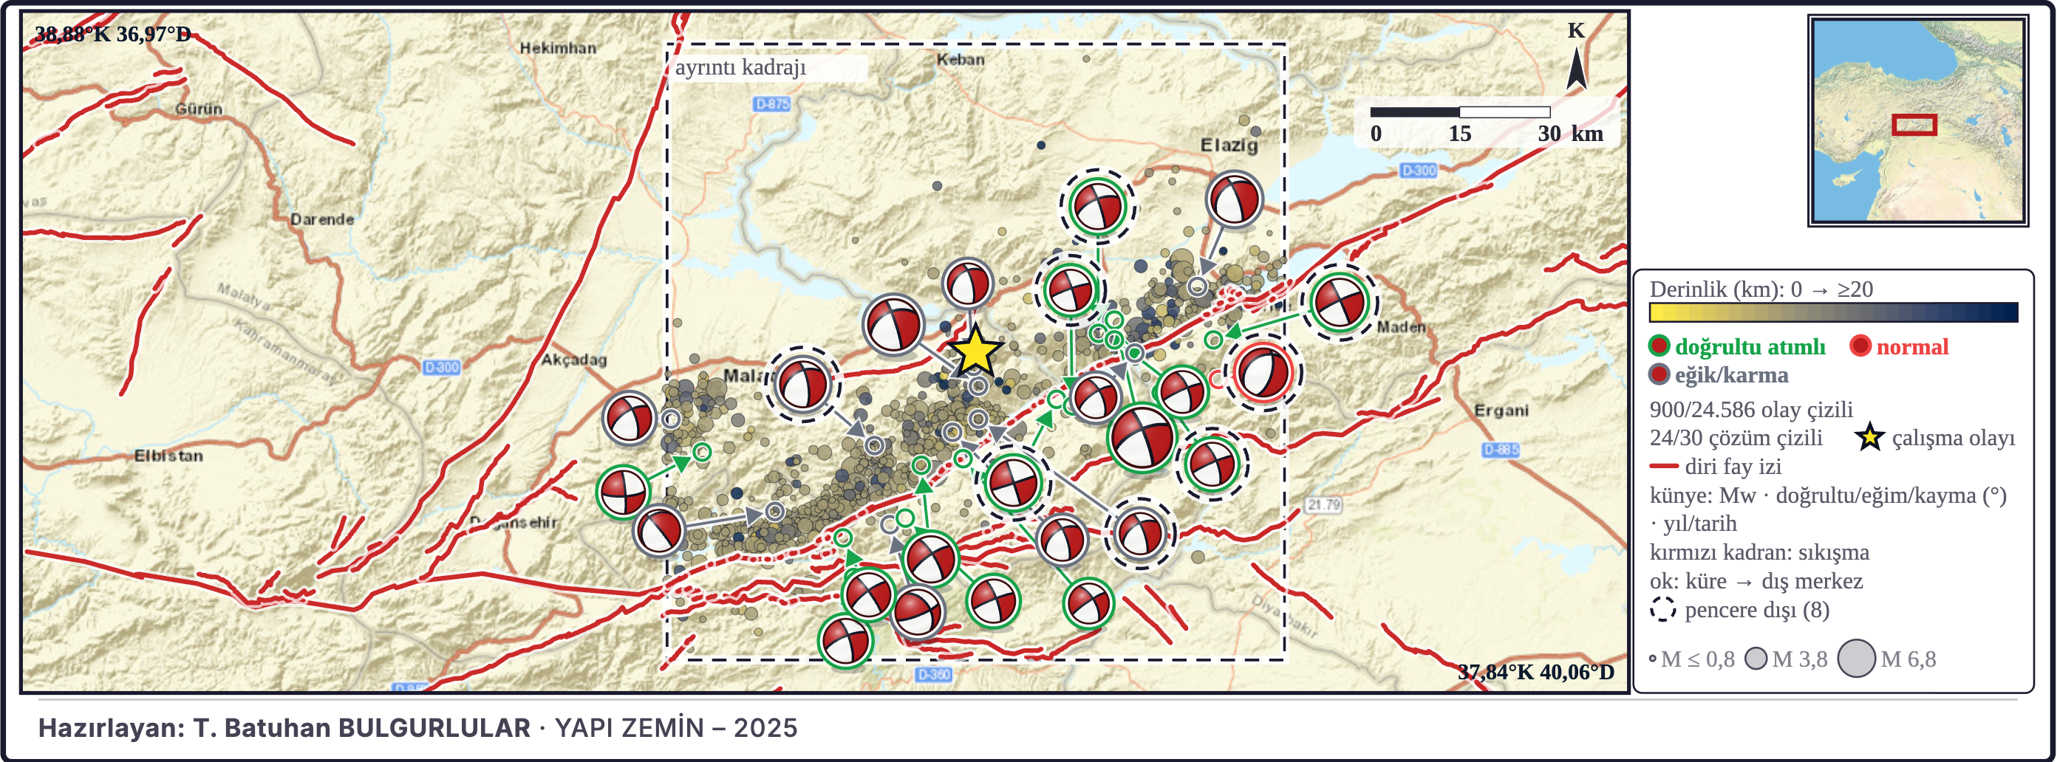
Task: Click the red 'diri fay izi' line sample
Action: (x=1663, y=466)
